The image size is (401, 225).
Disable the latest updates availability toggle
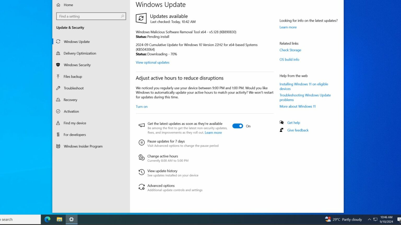238,126
